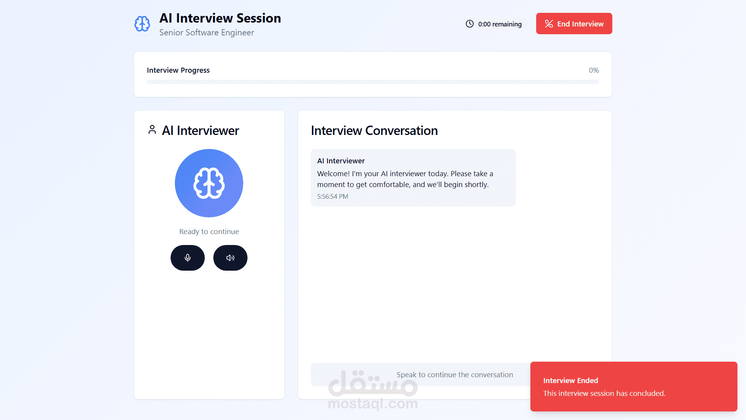Click the Interview Progress bar

[x=373, y=82]
